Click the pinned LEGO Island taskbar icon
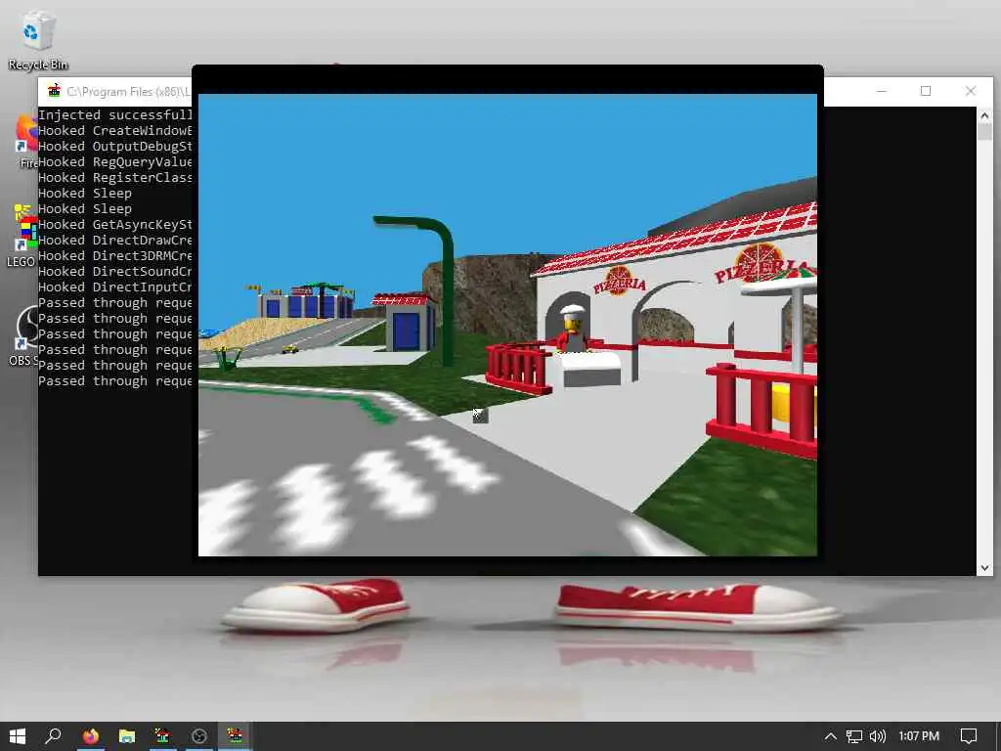1001x751 pixels. click(x=163, y=736)
